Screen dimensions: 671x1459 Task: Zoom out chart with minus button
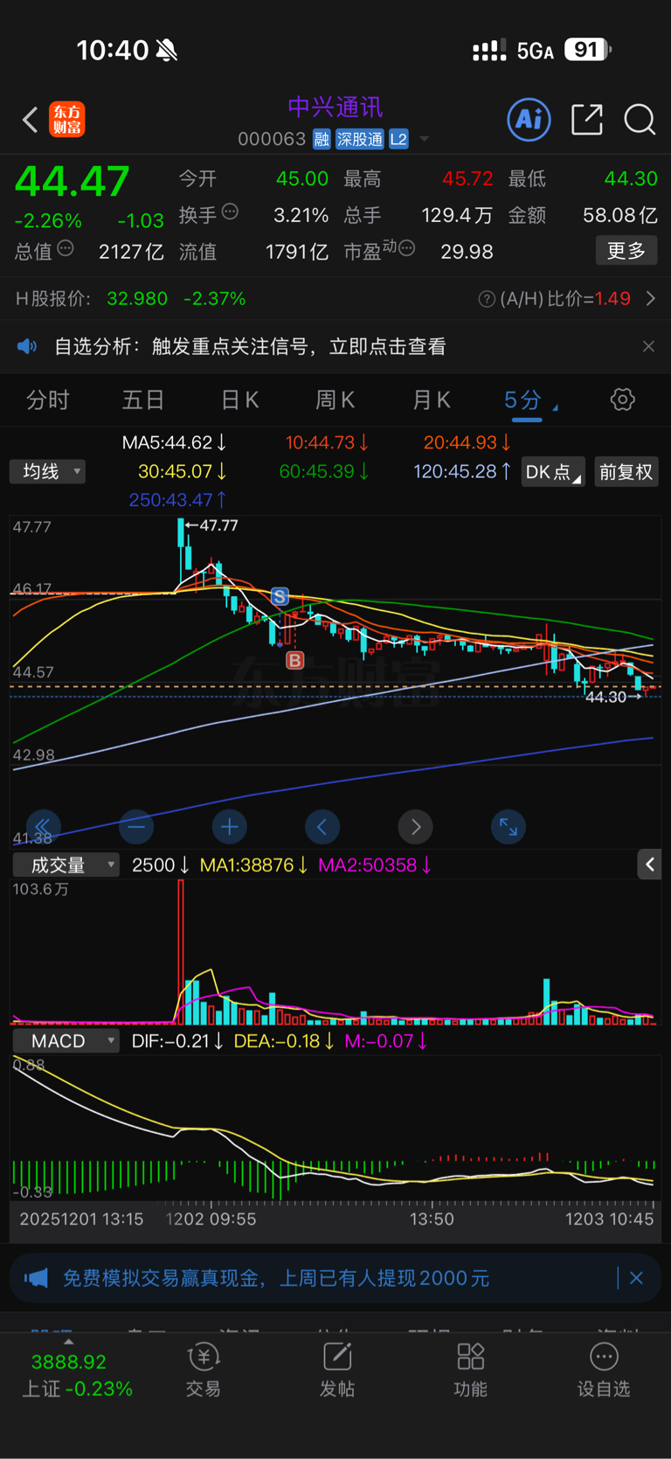coord(136,826)
